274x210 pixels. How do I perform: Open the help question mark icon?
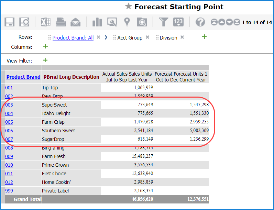click(x=200, y=22)
